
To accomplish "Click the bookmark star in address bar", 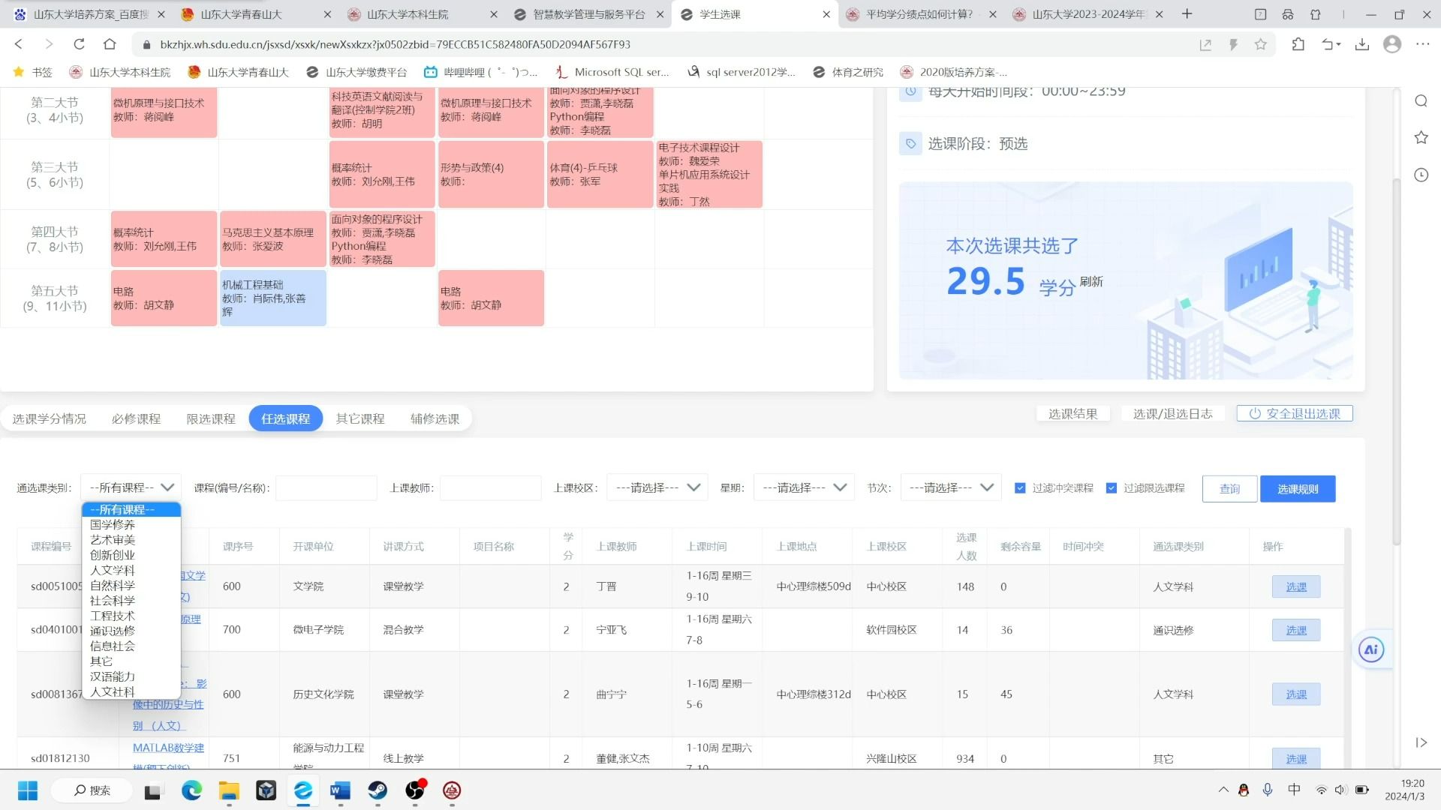I will pyautogui.click(x=1261, y=45).
